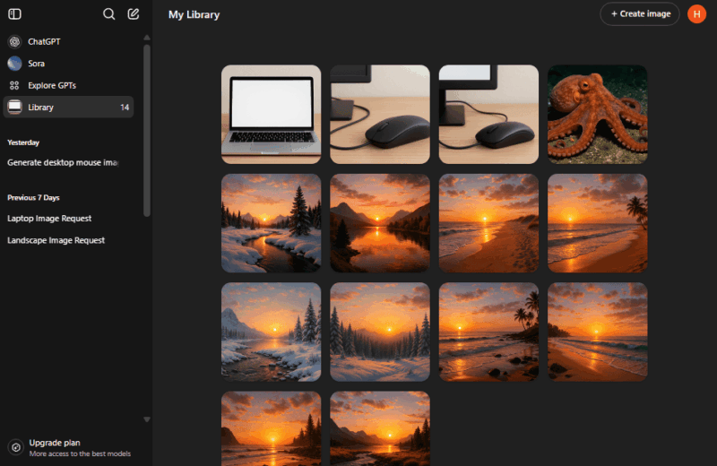Viewport: 717px width, 466px height.
Task: Start a new chat with pencil icon
Action: [133, 13]
